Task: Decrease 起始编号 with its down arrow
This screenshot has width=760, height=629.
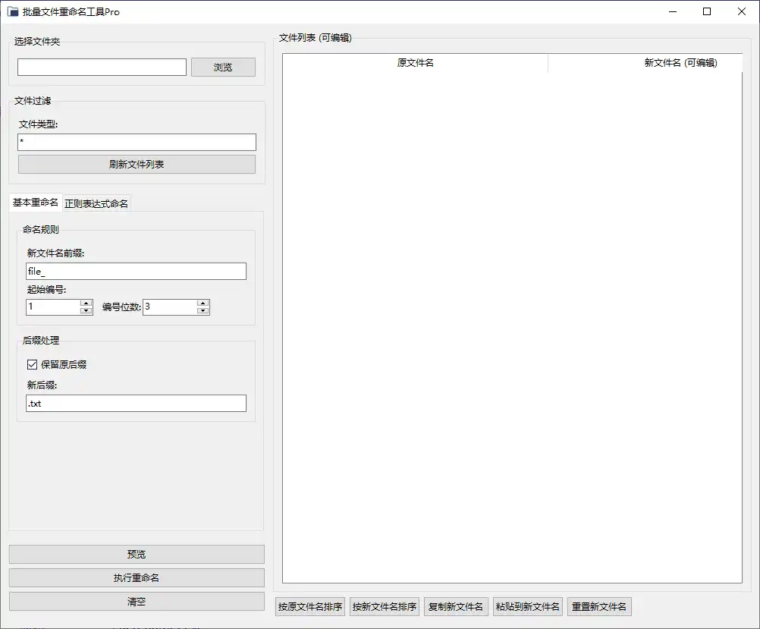Action: click(x=86, y=311)
